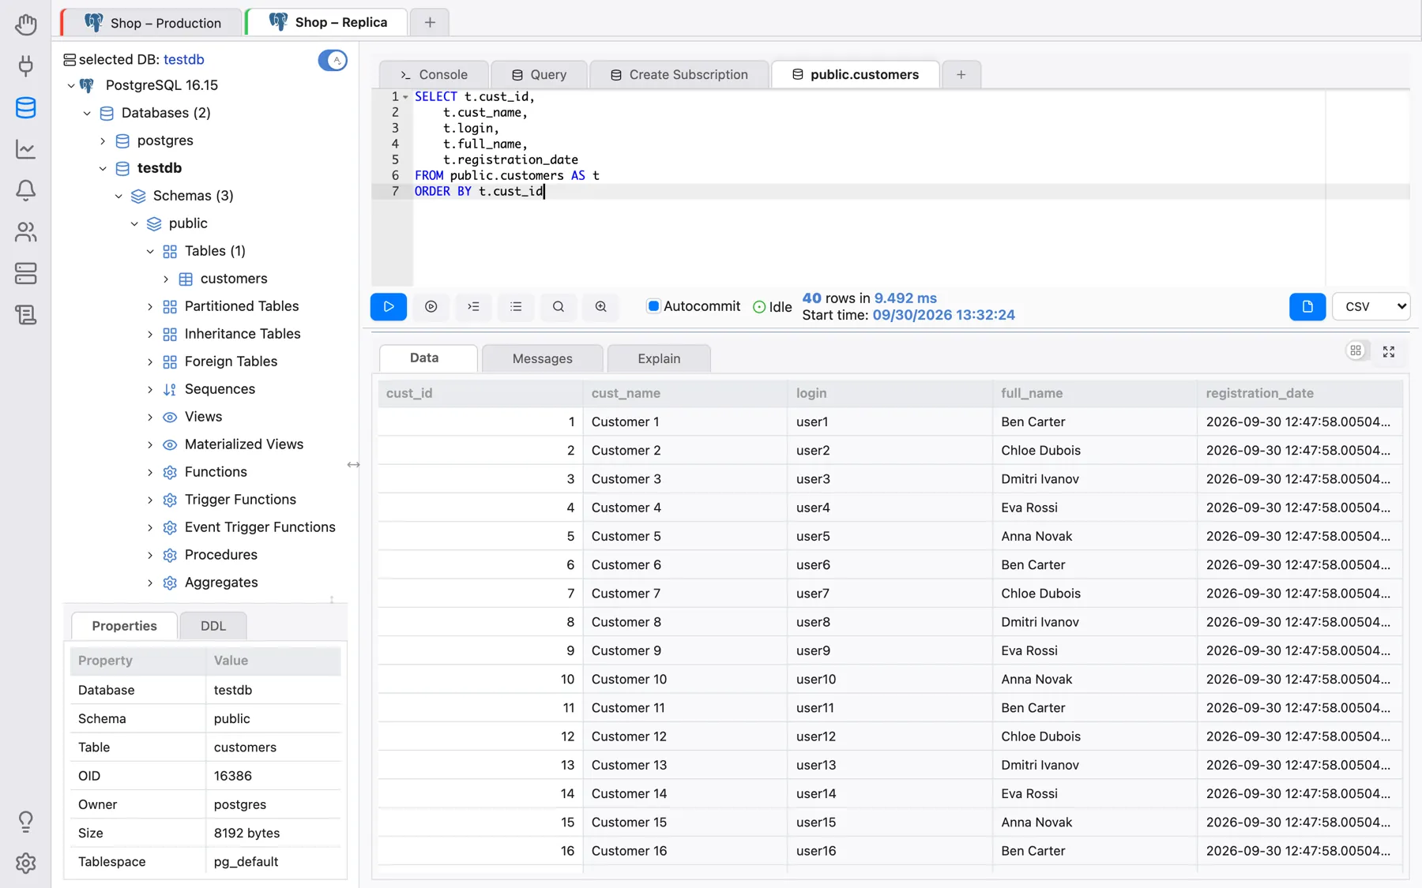Click the sidebar width resize handle
Screen dimensions: 1422x888
point(353,465)
